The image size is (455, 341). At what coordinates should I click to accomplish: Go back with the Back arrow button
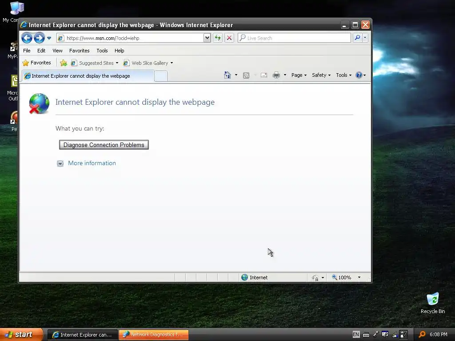(27, 38)
